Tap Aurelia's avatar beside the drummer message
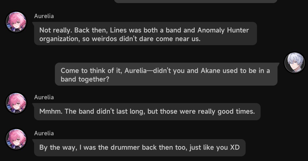The image size is (308, 161). (16, 139)
